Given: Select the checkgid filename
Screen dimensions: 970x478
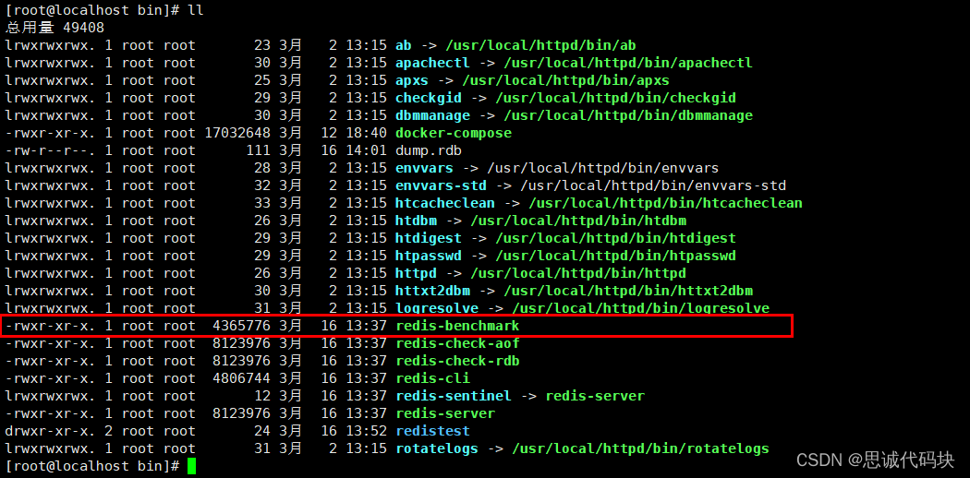Looking at the screenshot, I should [x=428, y=98].
